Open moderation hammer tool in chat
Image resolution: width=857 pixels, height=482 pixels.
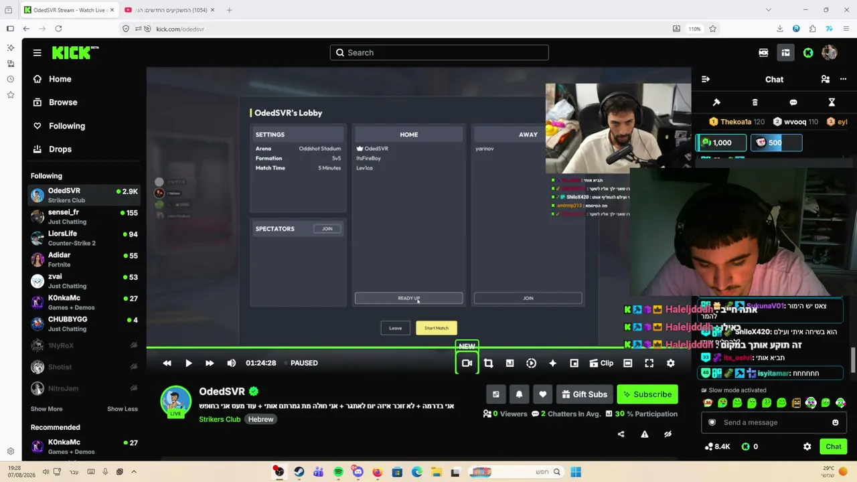[x=716, y=102]
